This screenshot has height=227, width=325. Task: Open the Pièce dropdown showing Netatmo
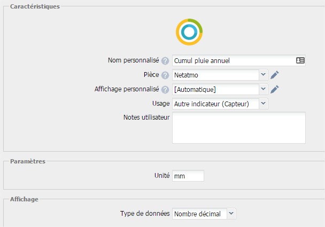pos(220,75)
